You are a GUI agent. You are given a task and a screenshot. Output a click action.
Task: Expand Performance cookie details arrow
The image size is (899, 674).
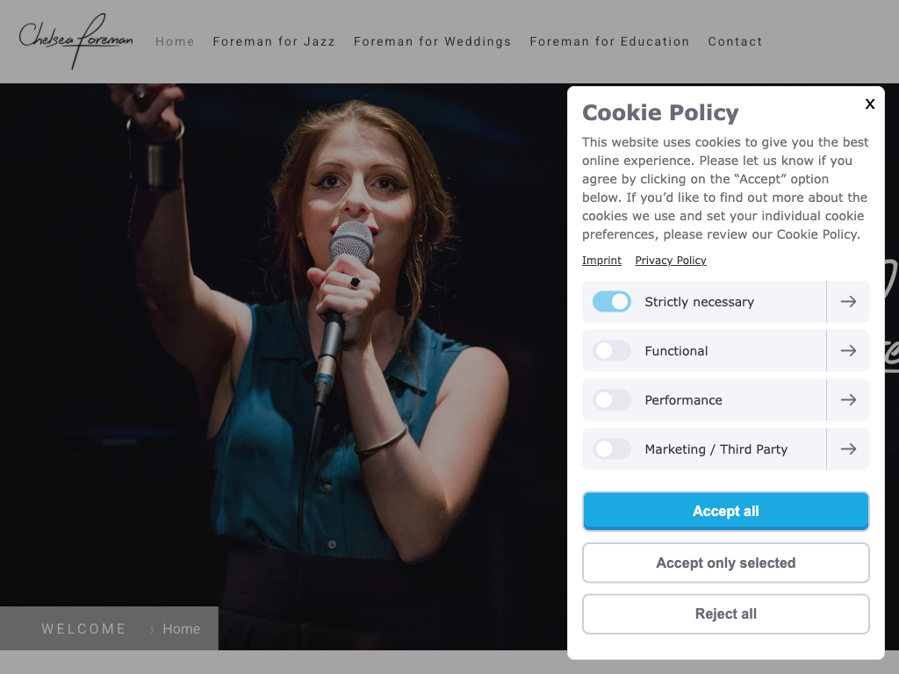point(848,400)
